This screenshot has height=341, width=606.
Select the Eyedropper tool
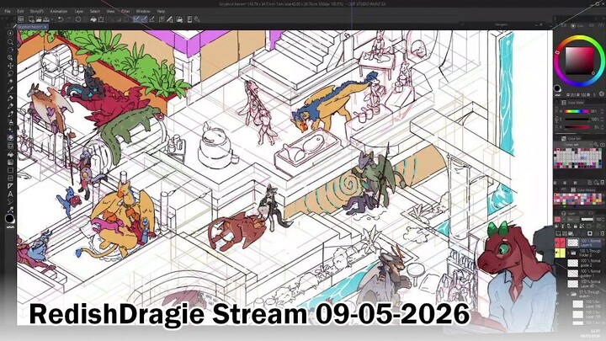[x=10, y=90]
